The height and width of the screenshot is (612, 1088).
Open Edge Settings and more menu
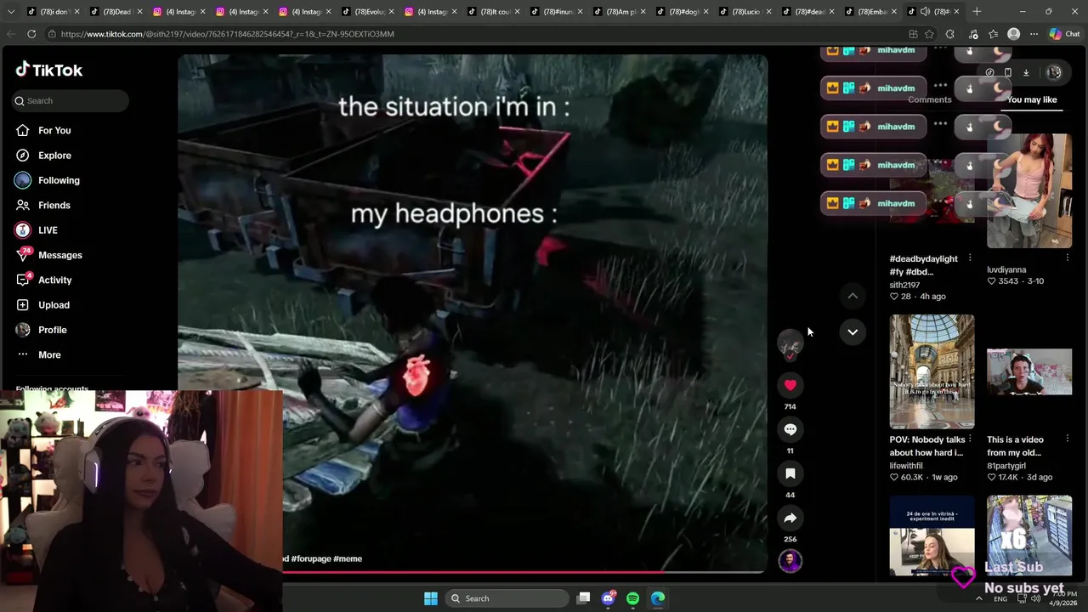1034,34
